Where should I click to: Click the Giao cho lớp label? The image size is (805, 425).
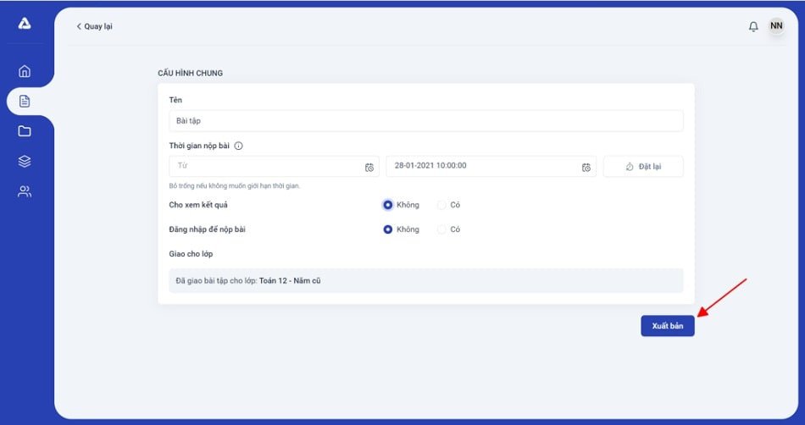tap(191, 254)
